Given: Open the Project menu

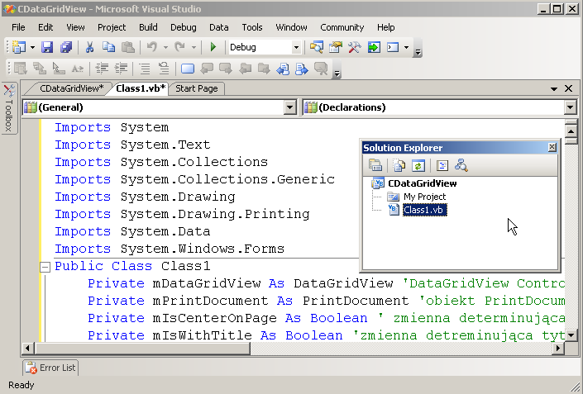Looking at the screenshot, I should 112,27.
